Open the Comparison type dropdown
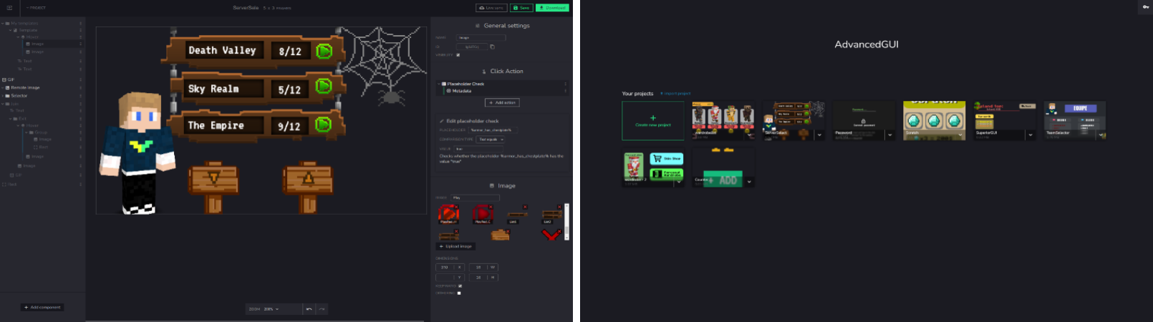 point(491,140)
